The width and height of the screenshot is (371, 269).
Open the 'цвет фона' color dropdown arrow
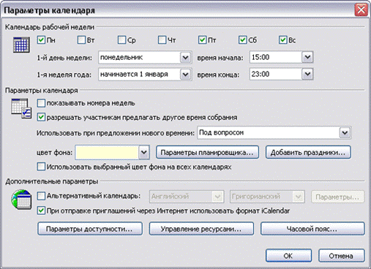click(x=144, y=153)
